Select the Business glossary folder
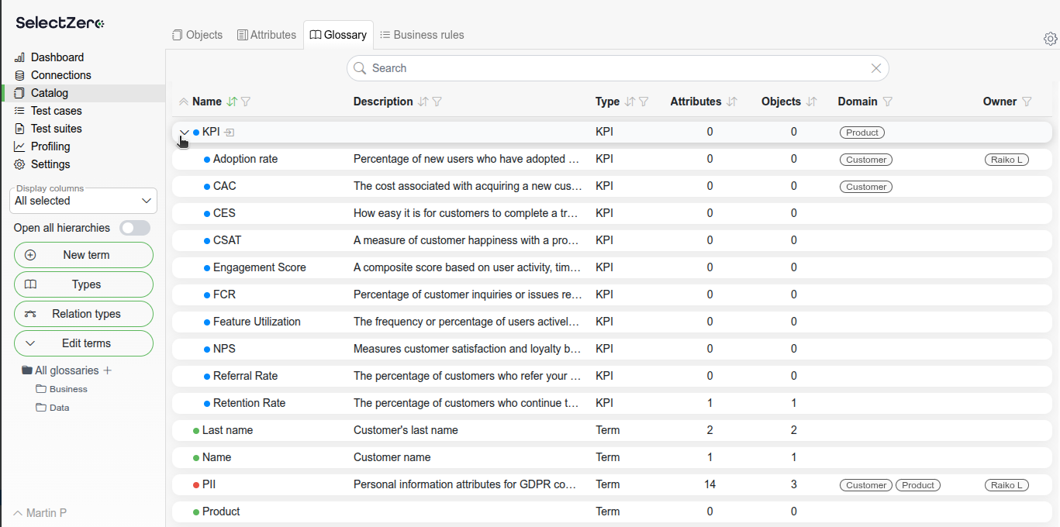The image size is (1060, 527). point(67,389)
